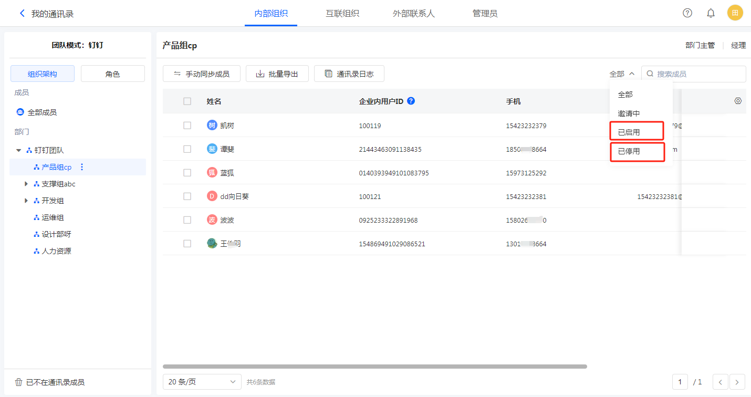Switch to the 外部联系人 tab
The width and height of the screenshot is (751, 397).
pos(413,14)
